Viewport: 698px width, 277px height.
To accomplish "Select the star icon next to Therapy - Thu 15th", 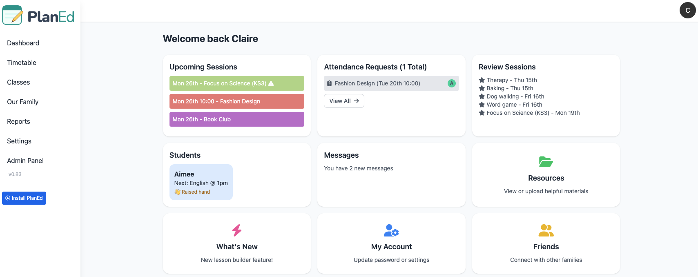I will coord(482,80).
